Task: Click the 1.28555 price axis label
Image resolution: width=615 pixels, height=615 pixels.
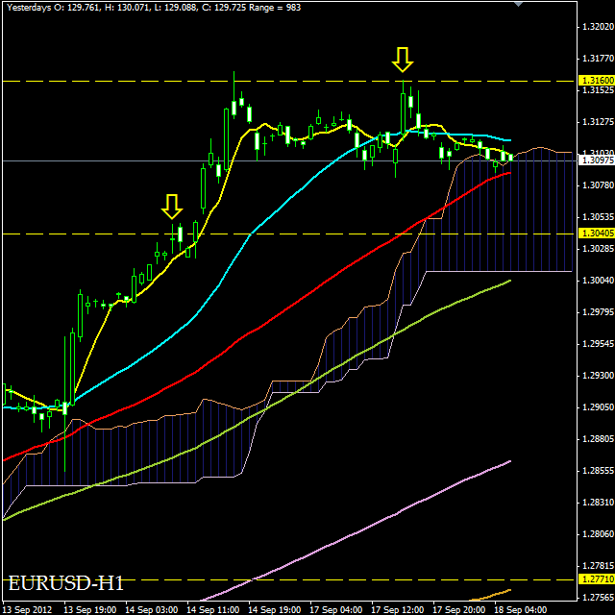Action: coord(598,470)
